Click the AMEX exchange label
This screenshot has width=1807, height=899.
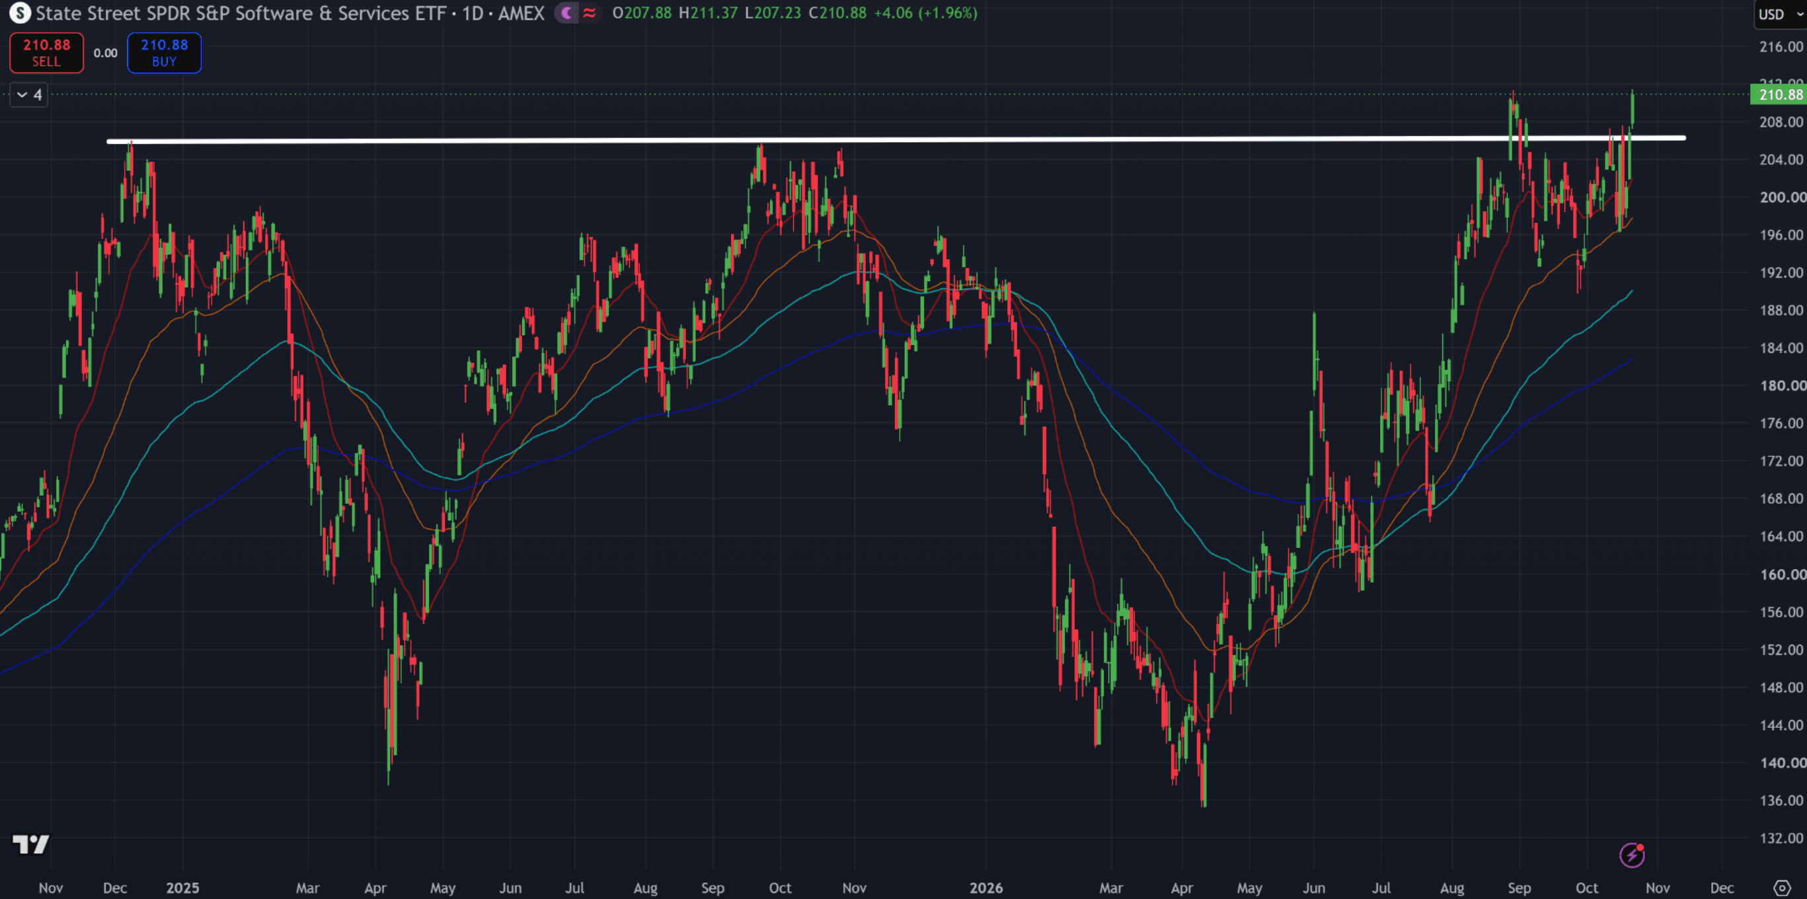pos(521,13)
